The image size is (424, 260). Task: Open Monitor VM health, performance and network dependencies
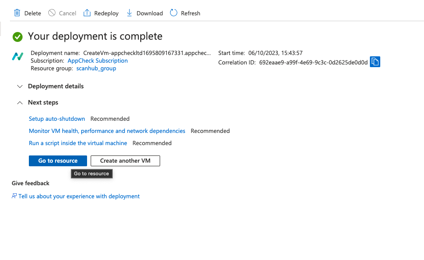(107, 131)
